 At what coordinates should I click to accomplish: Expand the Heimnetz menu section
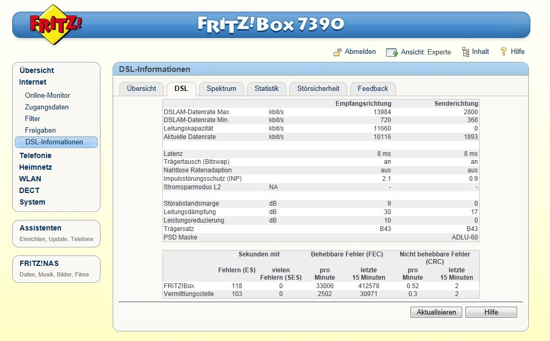tap(35, 167)
